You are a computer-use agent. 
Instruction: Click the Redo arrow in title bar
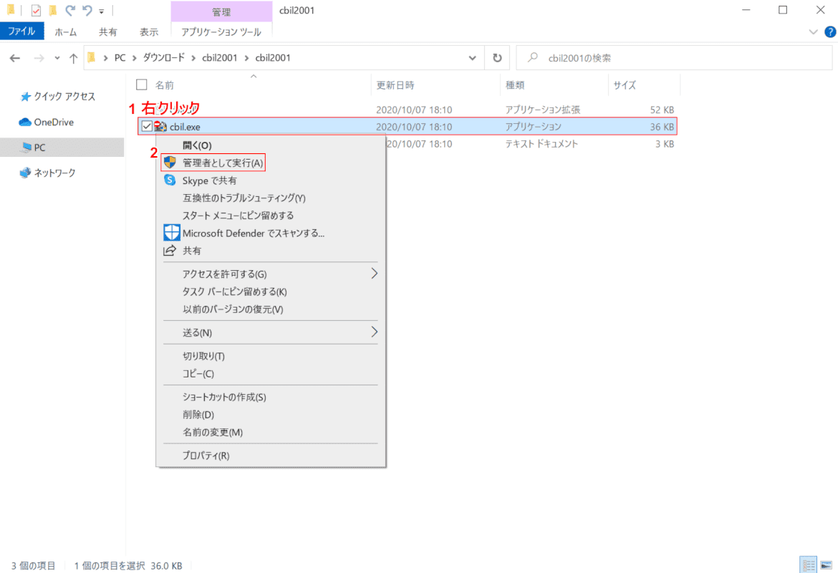pyautogui.click(x=70, y=10)
